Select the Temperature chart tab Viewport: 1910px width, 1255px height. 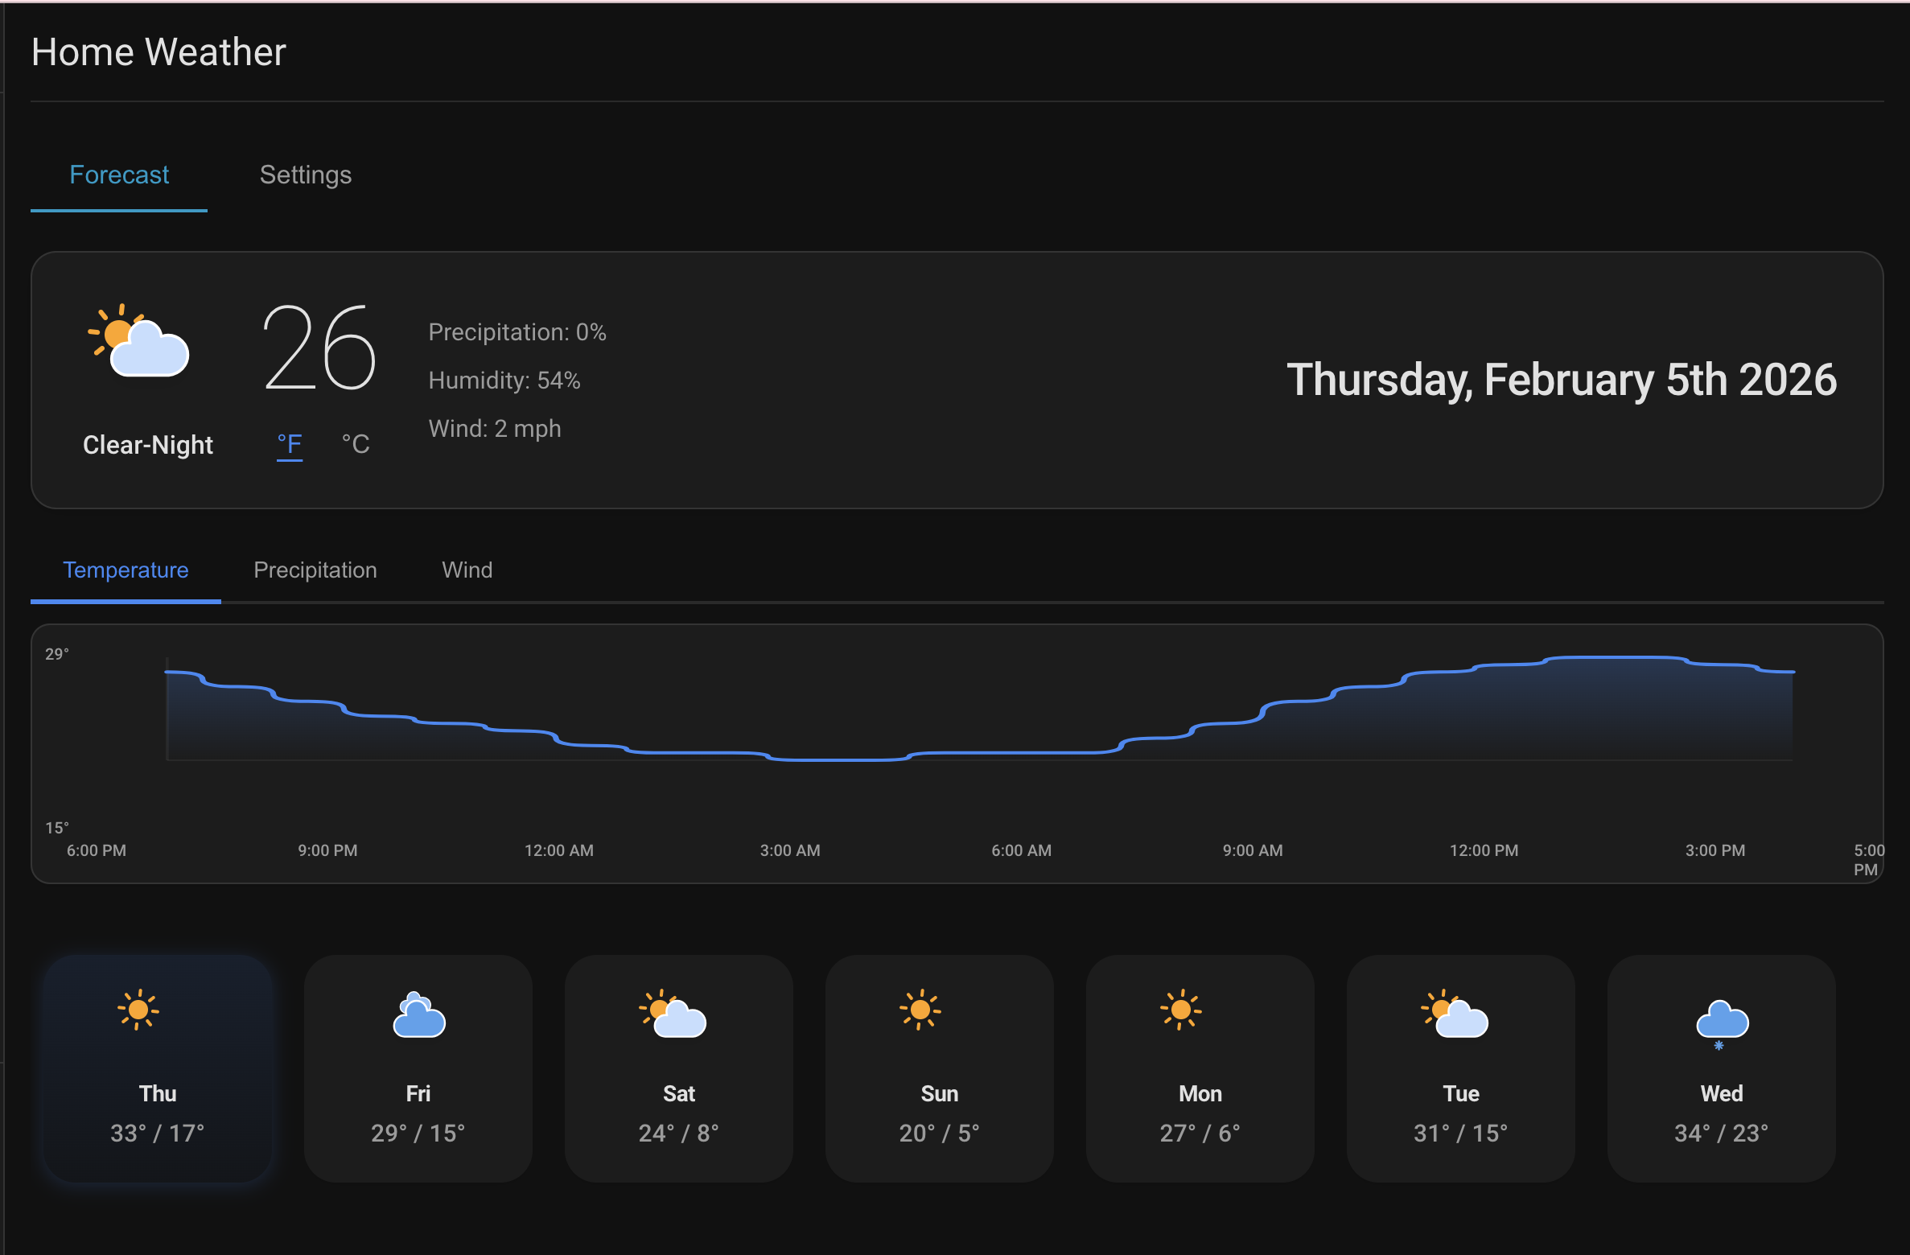coord(126,570)
